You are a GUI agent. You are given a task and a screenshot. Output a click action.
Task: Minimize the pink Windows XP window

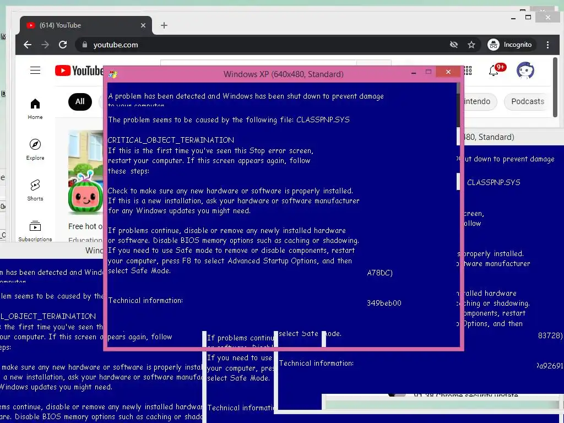(x=414, y=73)
